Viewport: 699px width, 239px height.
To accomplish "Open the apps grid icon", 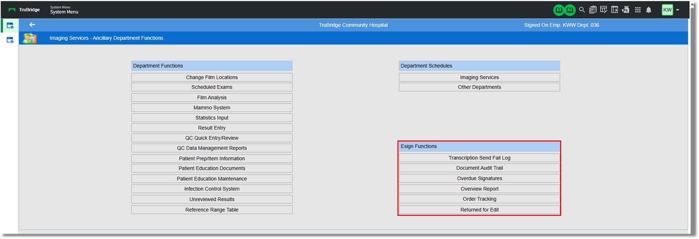I will click(638, 10).
